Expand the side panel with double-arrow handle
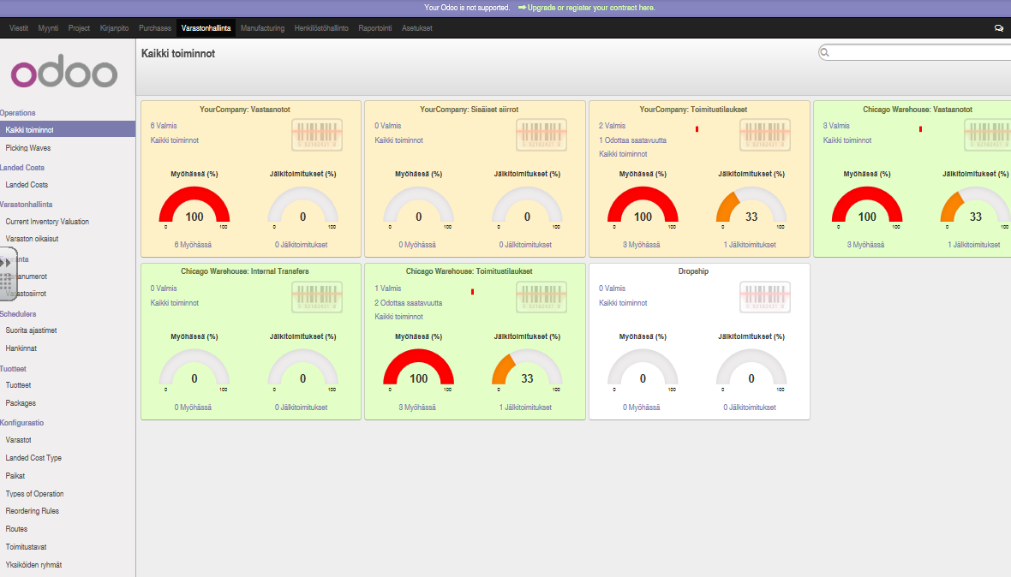1011x577 pixels. 6,263
